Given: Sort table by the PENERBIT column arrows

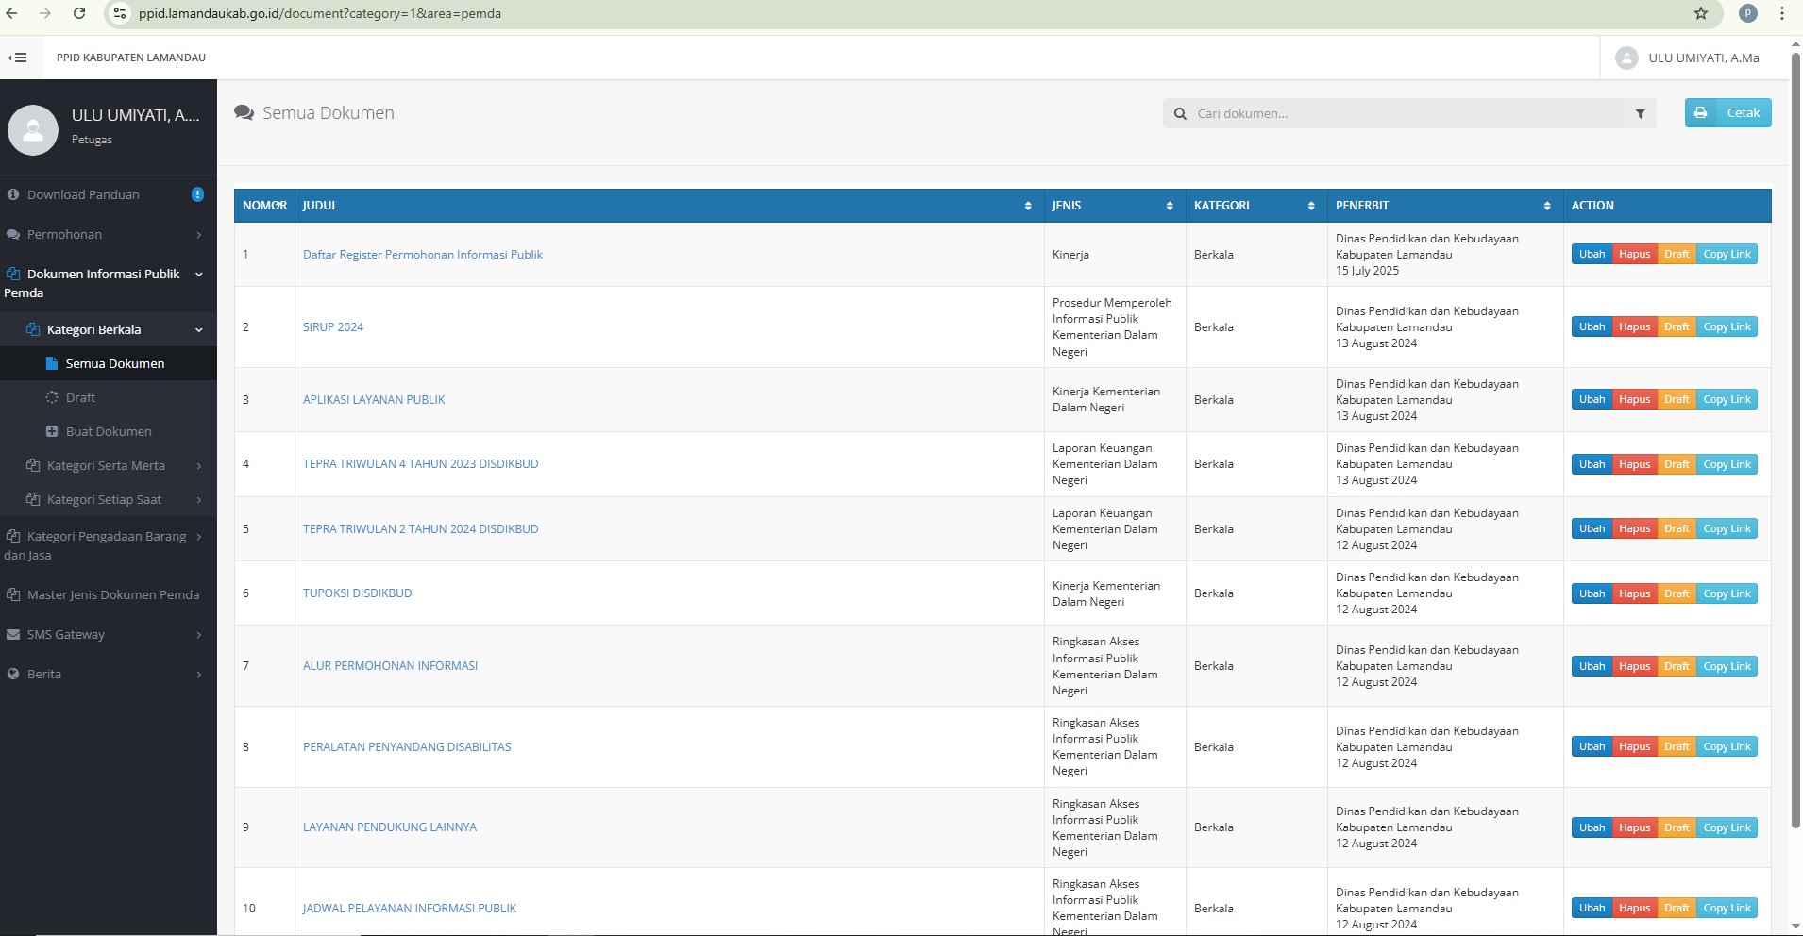Looking at the screenshot, I should click(x=1547, y=206).
